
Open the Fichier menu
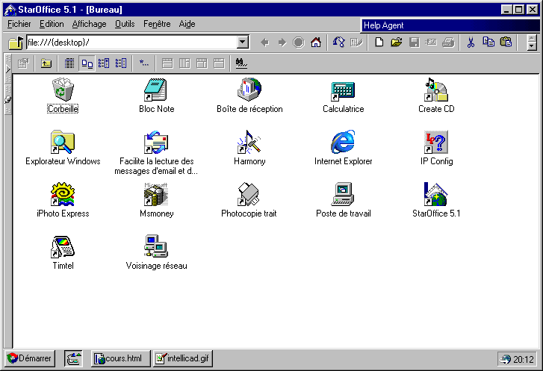click(19, 24)
